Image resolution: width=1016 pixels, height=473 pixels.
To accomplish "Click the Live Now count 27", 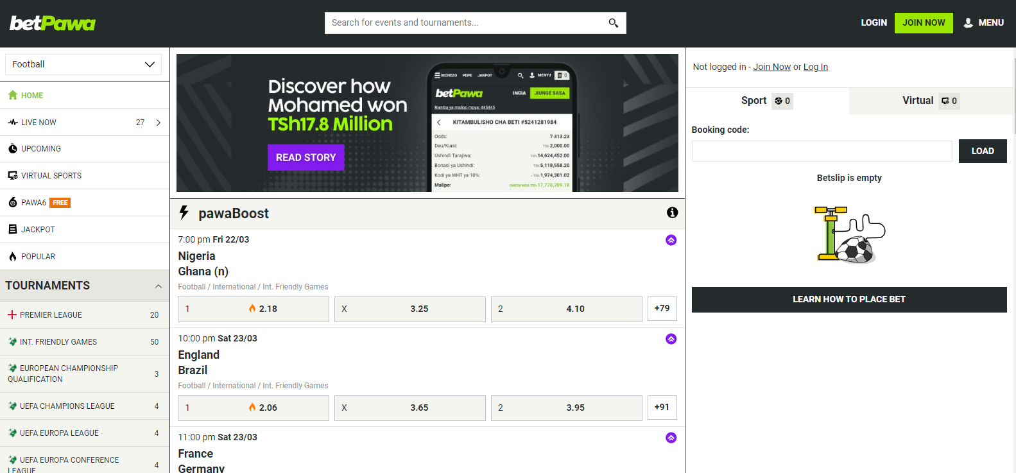I will [140, 122].
